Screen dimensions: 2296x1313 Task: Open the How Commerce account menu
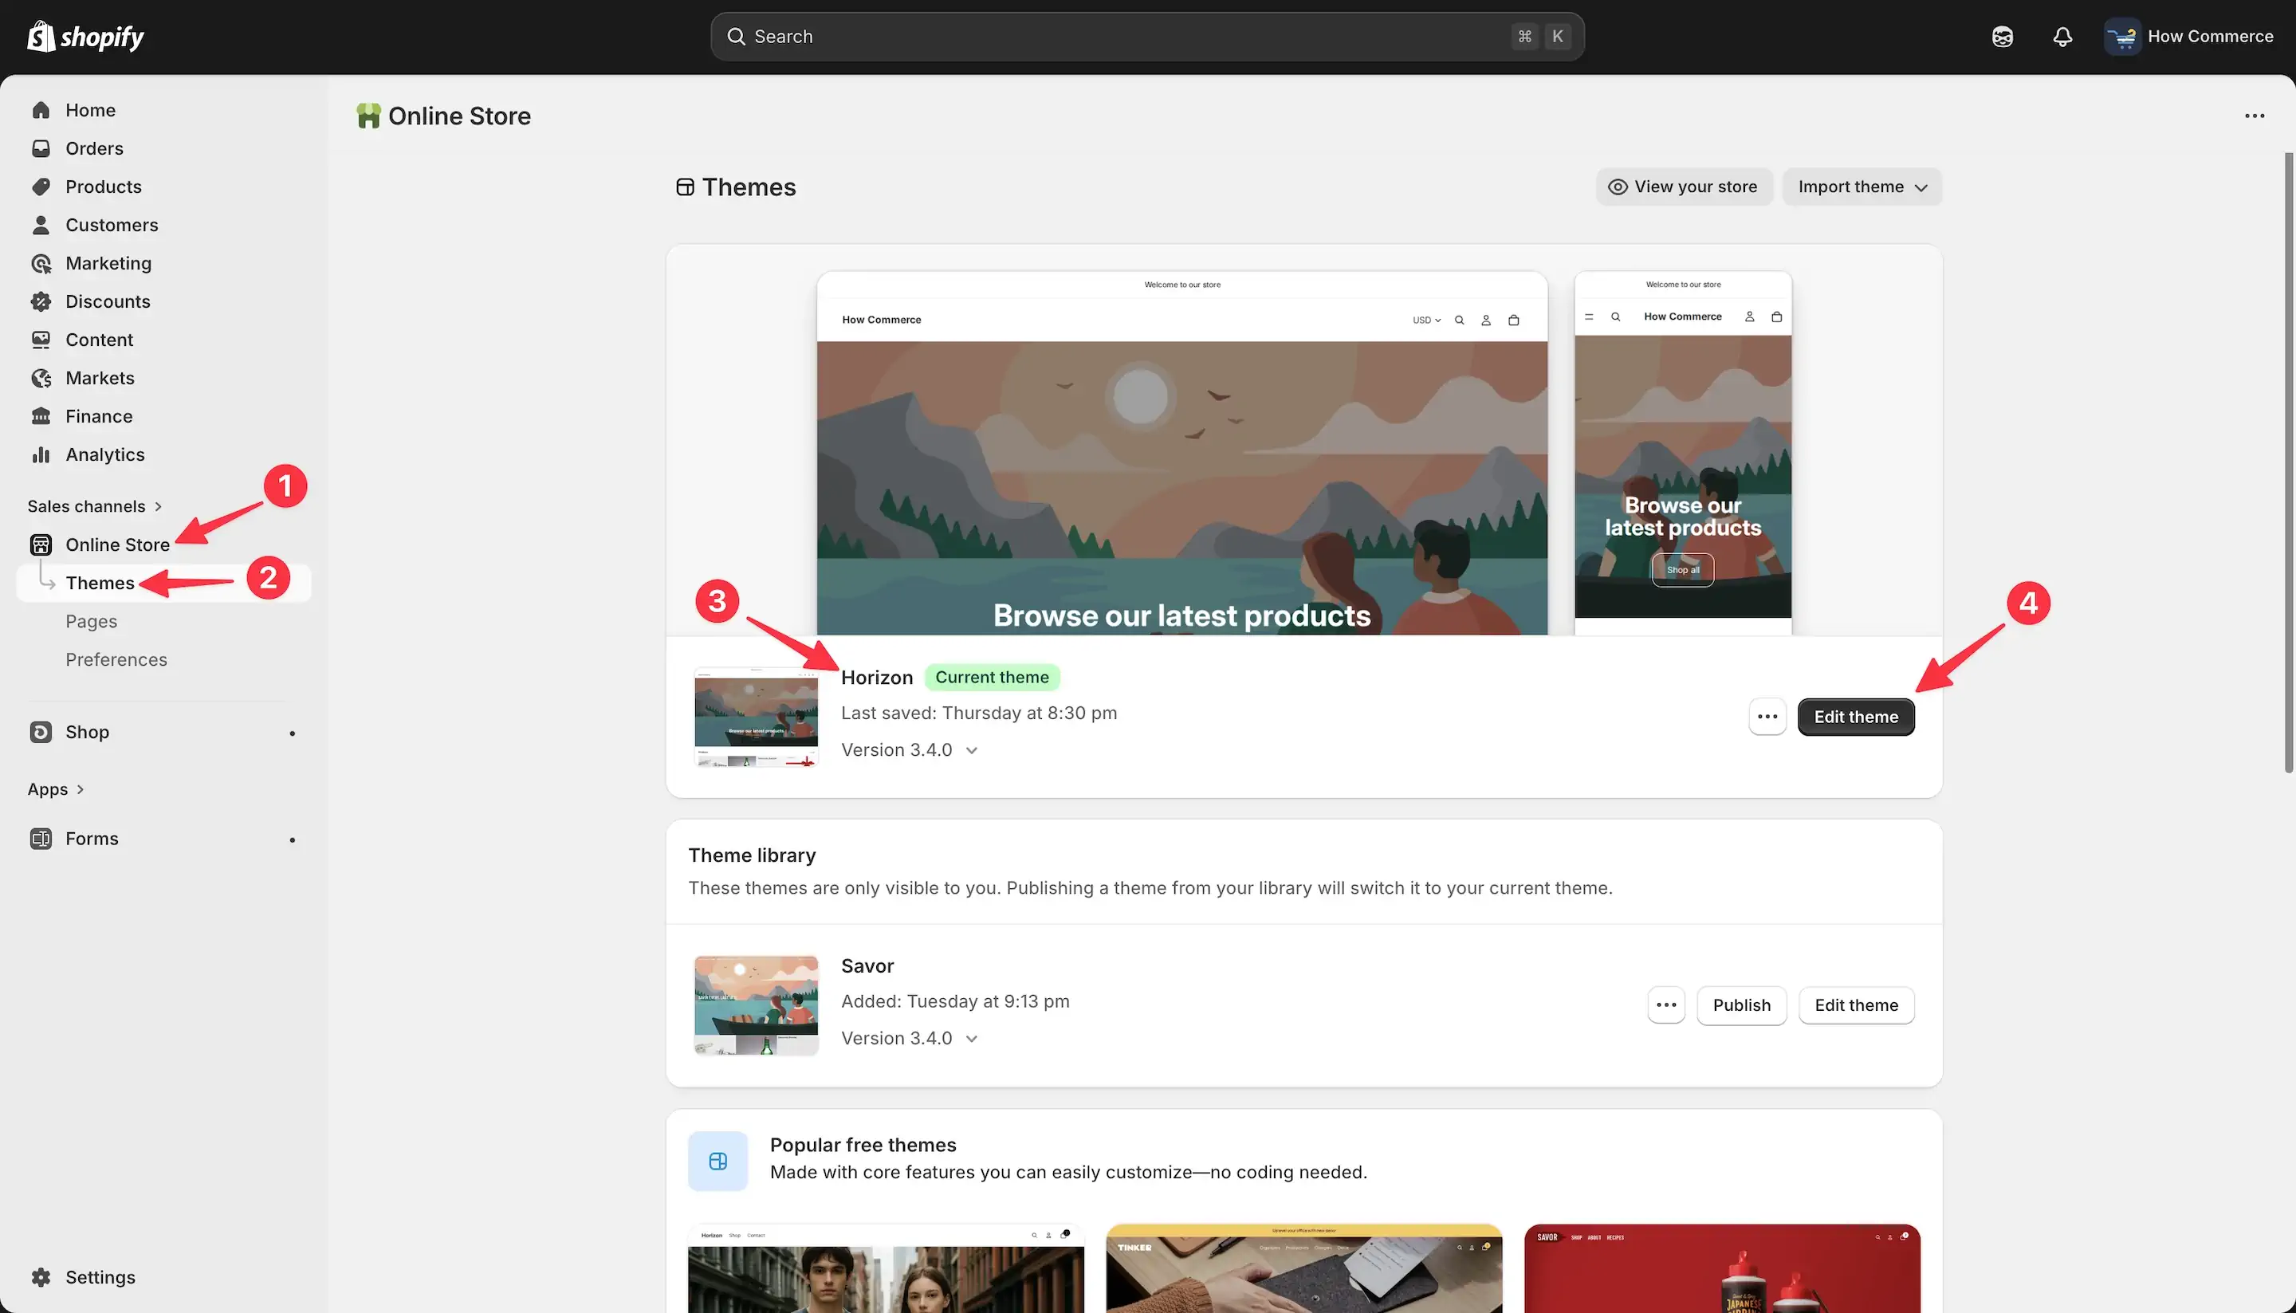2188,36
